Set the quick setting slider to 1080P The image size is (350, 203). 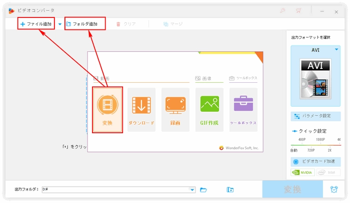[320, 145]
